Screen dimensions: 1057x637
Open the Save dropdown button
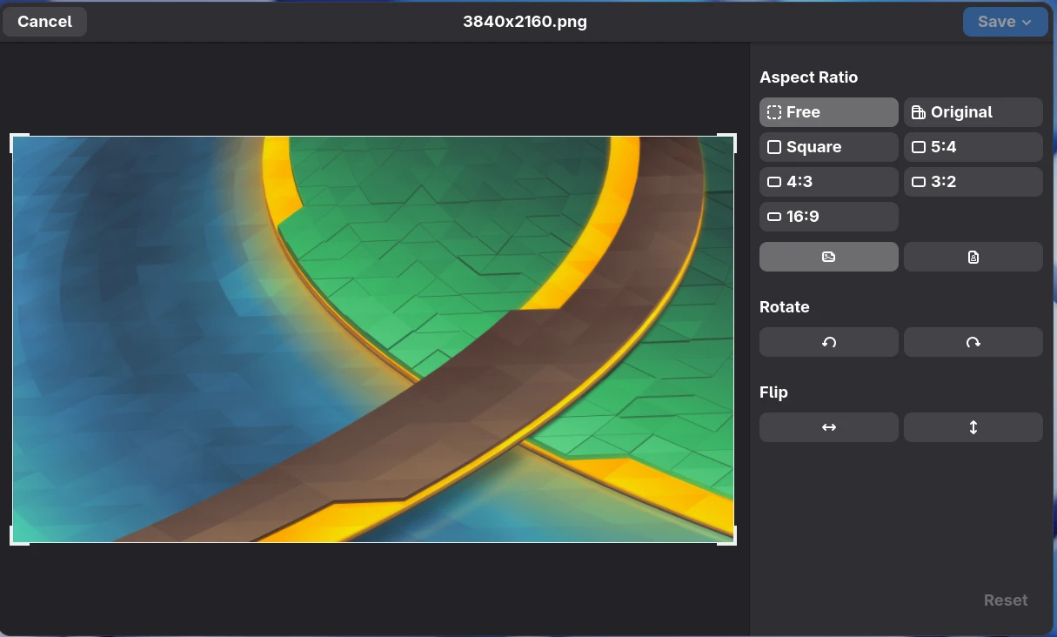1005,22
